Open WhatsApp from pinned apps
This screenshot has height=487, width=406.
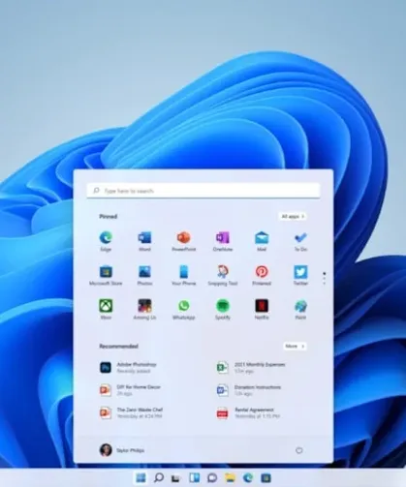[183, 309]
